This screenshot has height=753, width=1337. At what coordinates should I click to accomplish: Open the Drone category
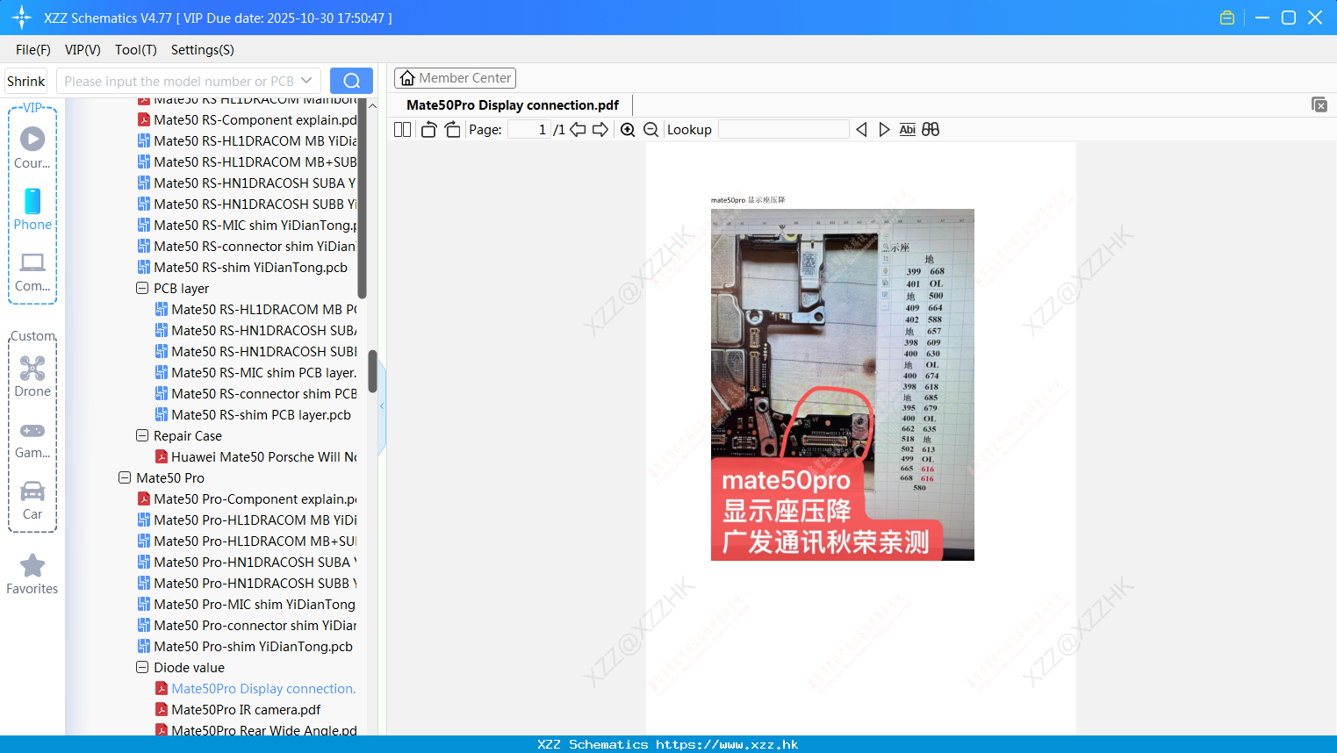(x=32, y=376)
